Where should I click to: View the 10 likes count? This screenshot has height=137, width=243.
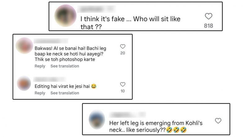(x=123, y=91)
